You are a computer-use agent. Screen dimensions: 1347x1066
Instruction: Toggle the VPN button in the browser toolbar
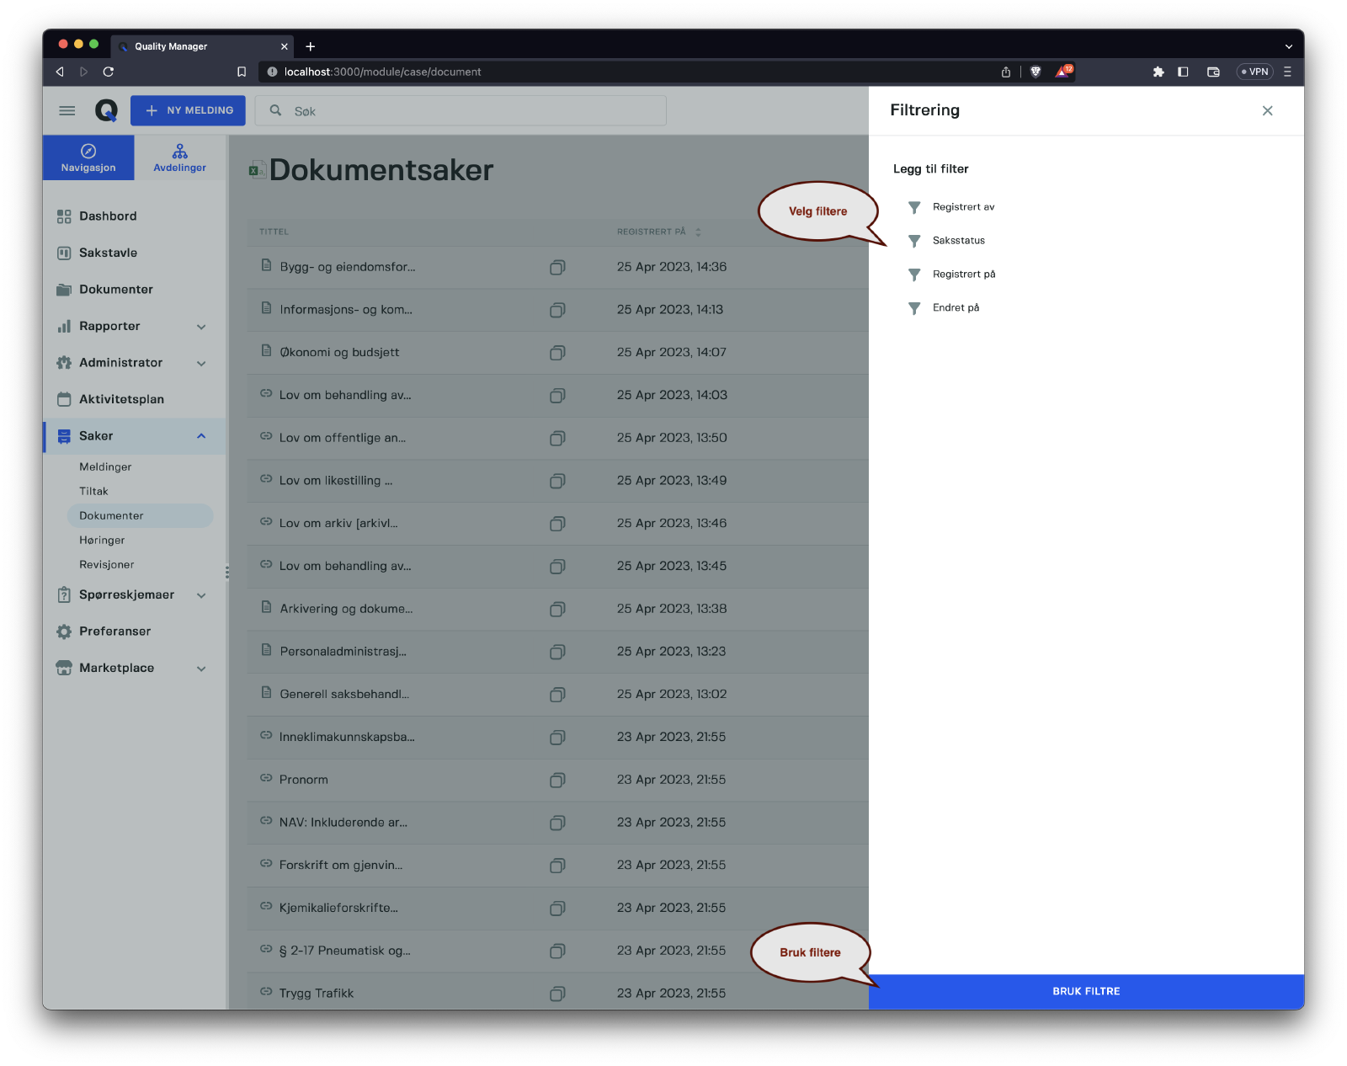coord(1254,72)
